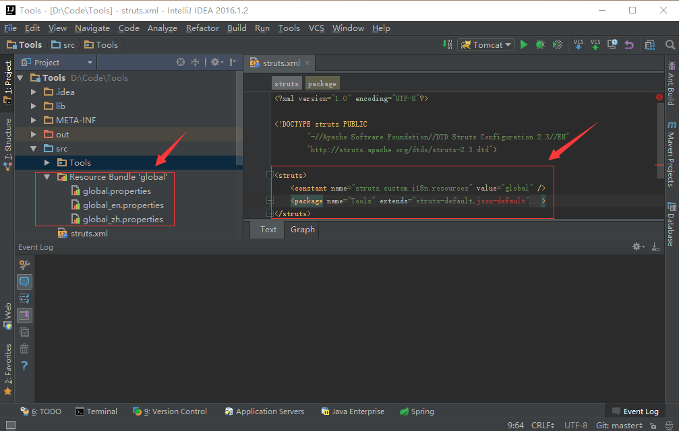
Task: Switch to the Graph editor tab
Action: pyautogui.click(x=302, y=230)
